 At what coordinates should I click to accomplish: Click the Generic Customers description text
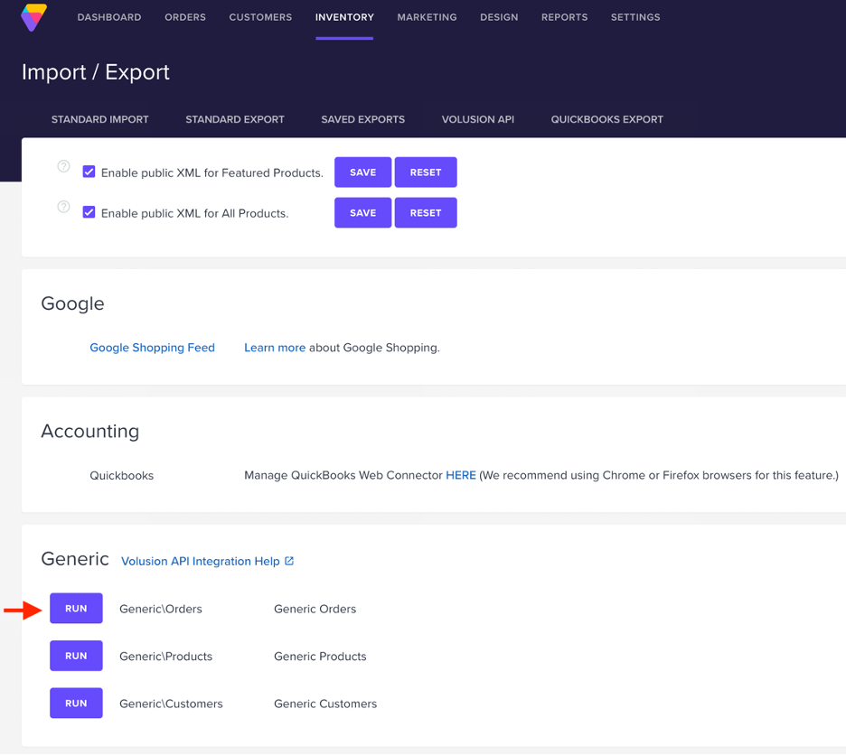coord(325,704)
